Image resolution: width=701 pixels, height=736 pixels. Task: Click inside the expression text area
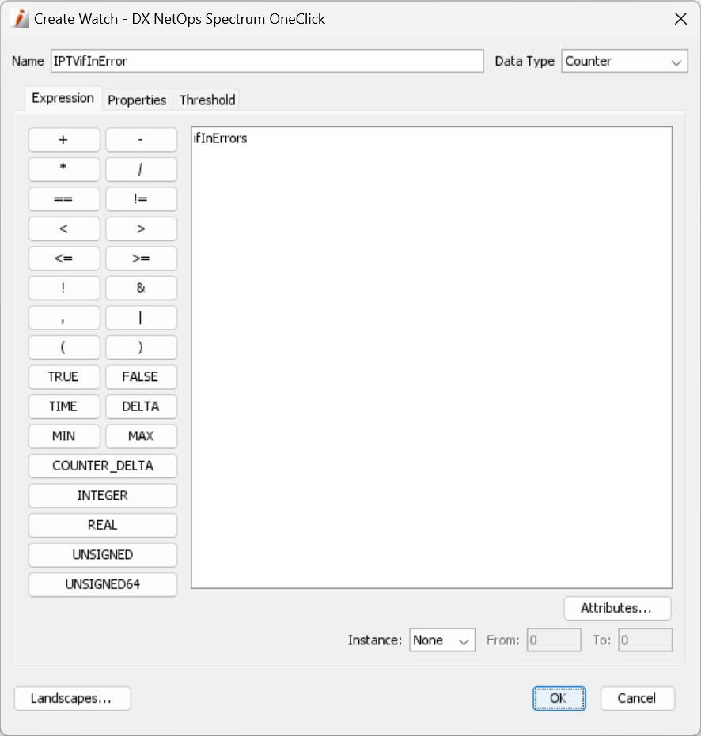click(x=431, y=357)
